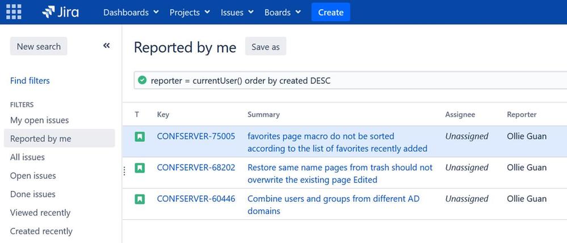Click issue type icon for CONFSERVER-68202
Screen dimensions: 567x243
140,168
